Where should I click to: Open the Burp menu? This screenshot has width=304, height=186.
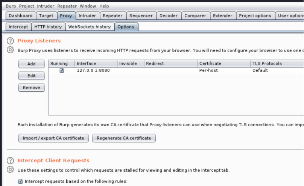coord(11,6)
